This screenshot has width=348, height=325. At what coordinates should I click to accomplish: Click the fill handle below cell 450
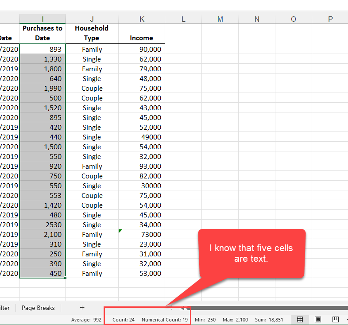pyautogui.click(x=65, y=278)
